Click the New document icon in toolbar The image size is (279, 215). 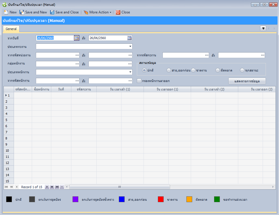(x=6, y=12)
